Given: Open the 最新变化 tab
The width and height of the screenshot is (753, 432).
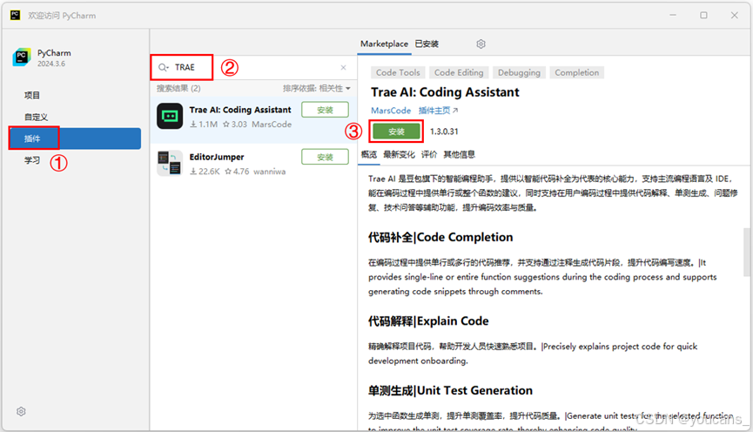Looking at the screenshot, I should (399, 154).
